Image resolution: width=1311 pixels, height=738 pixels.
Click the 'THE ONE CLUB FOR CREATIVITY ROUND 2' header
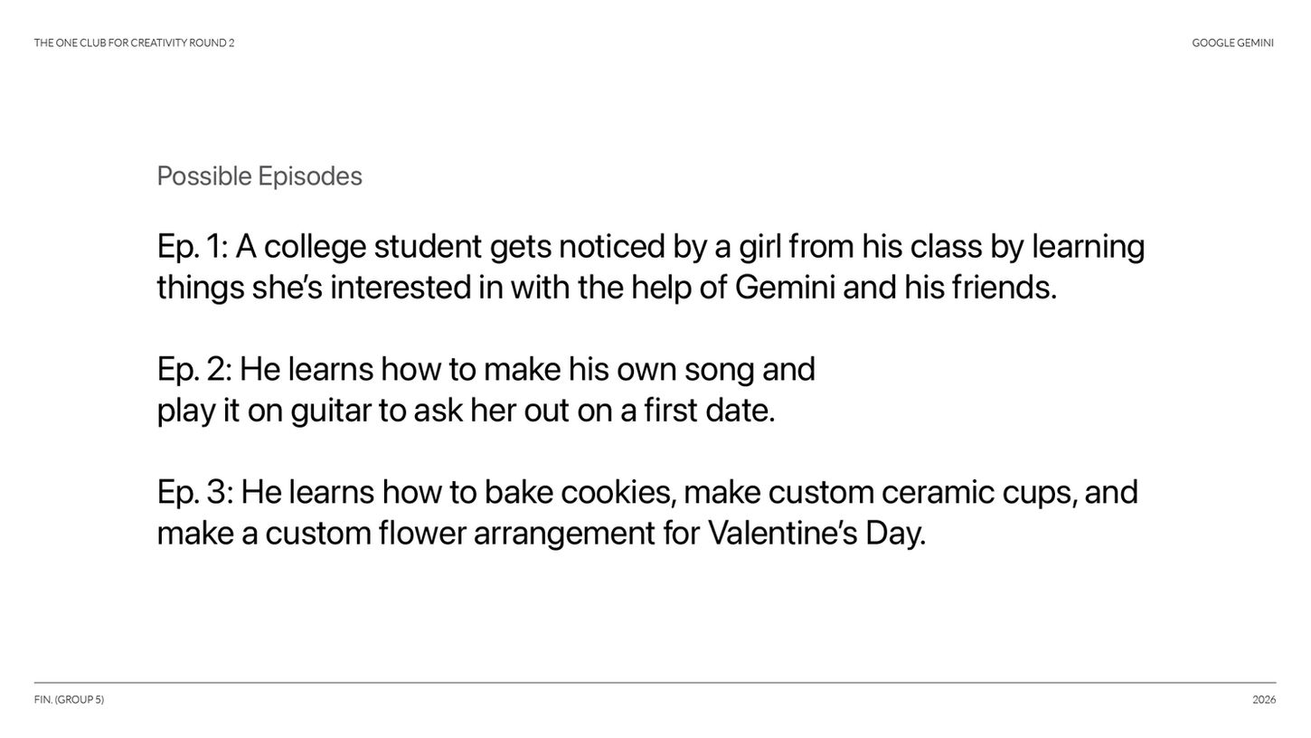tap(134, 43)
